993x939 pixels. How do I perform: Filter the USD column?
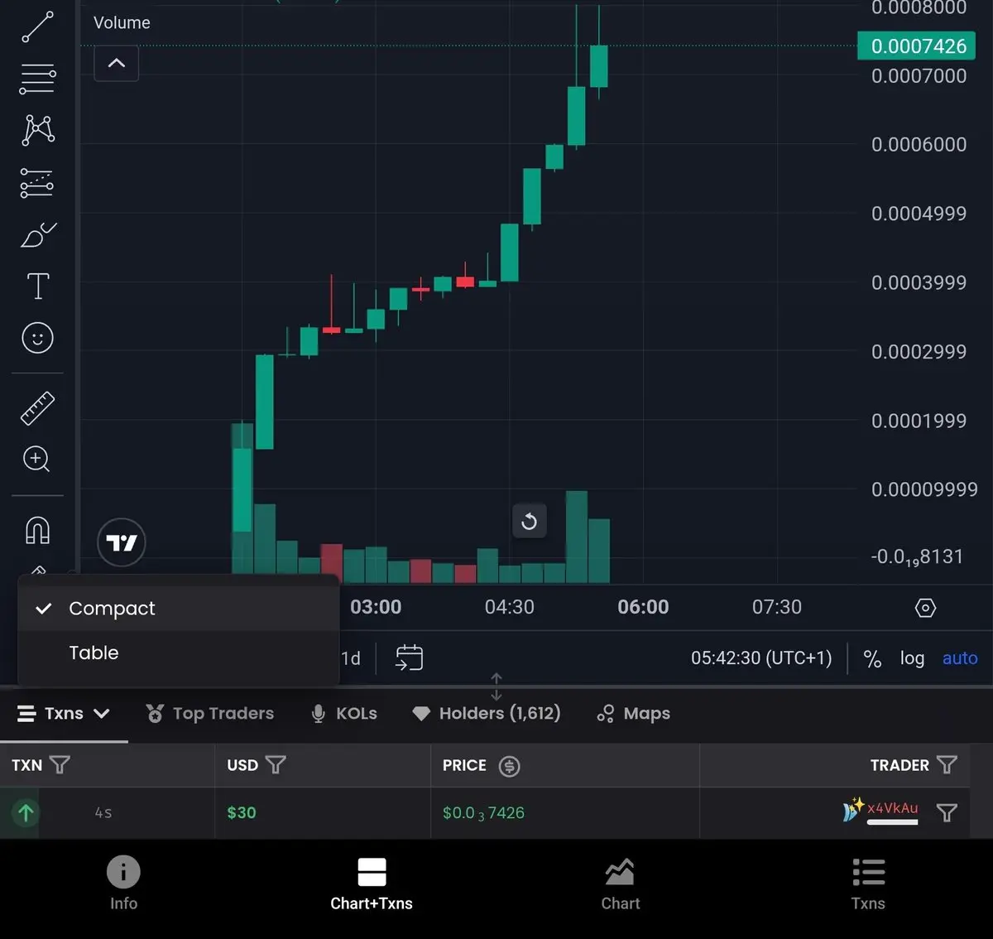(x=276, y=765)
